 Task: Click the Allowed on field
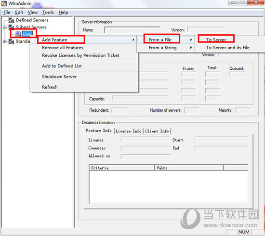[146, 157]
